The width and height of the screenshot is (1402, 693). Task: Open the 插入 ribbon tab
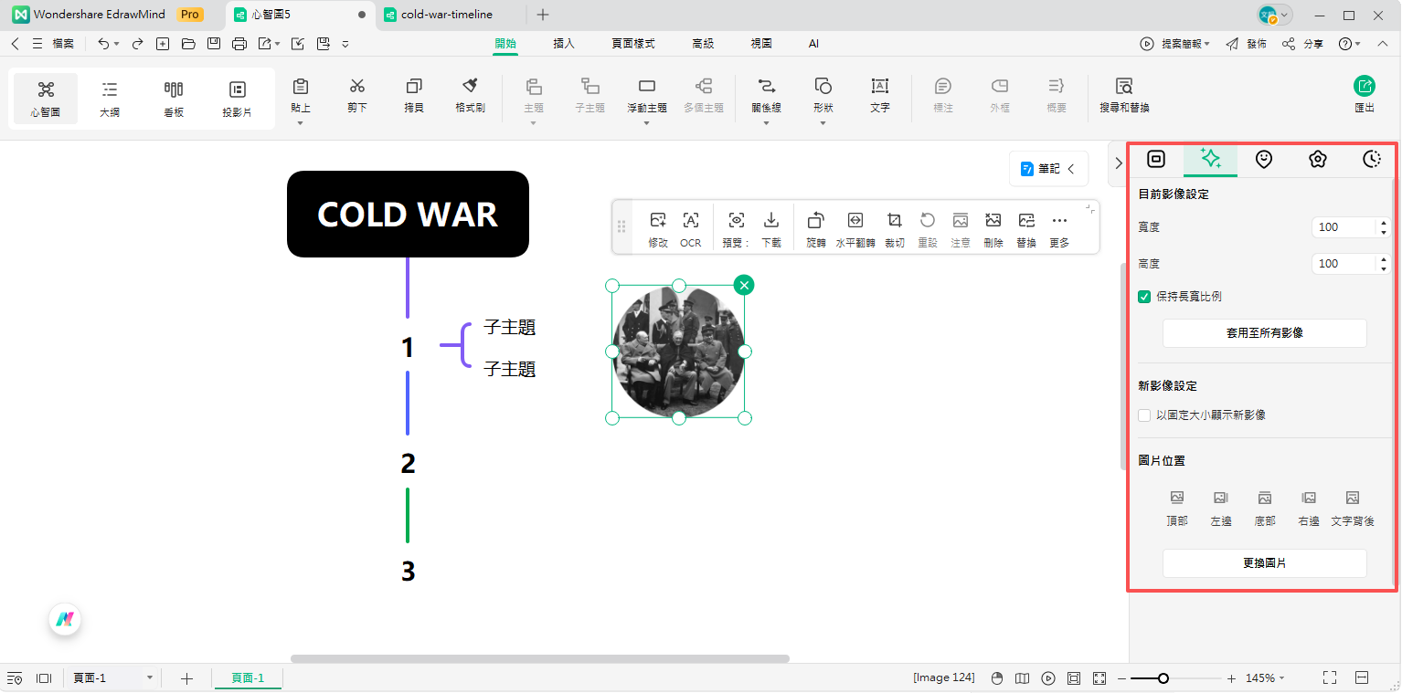(x=564, y=43)
